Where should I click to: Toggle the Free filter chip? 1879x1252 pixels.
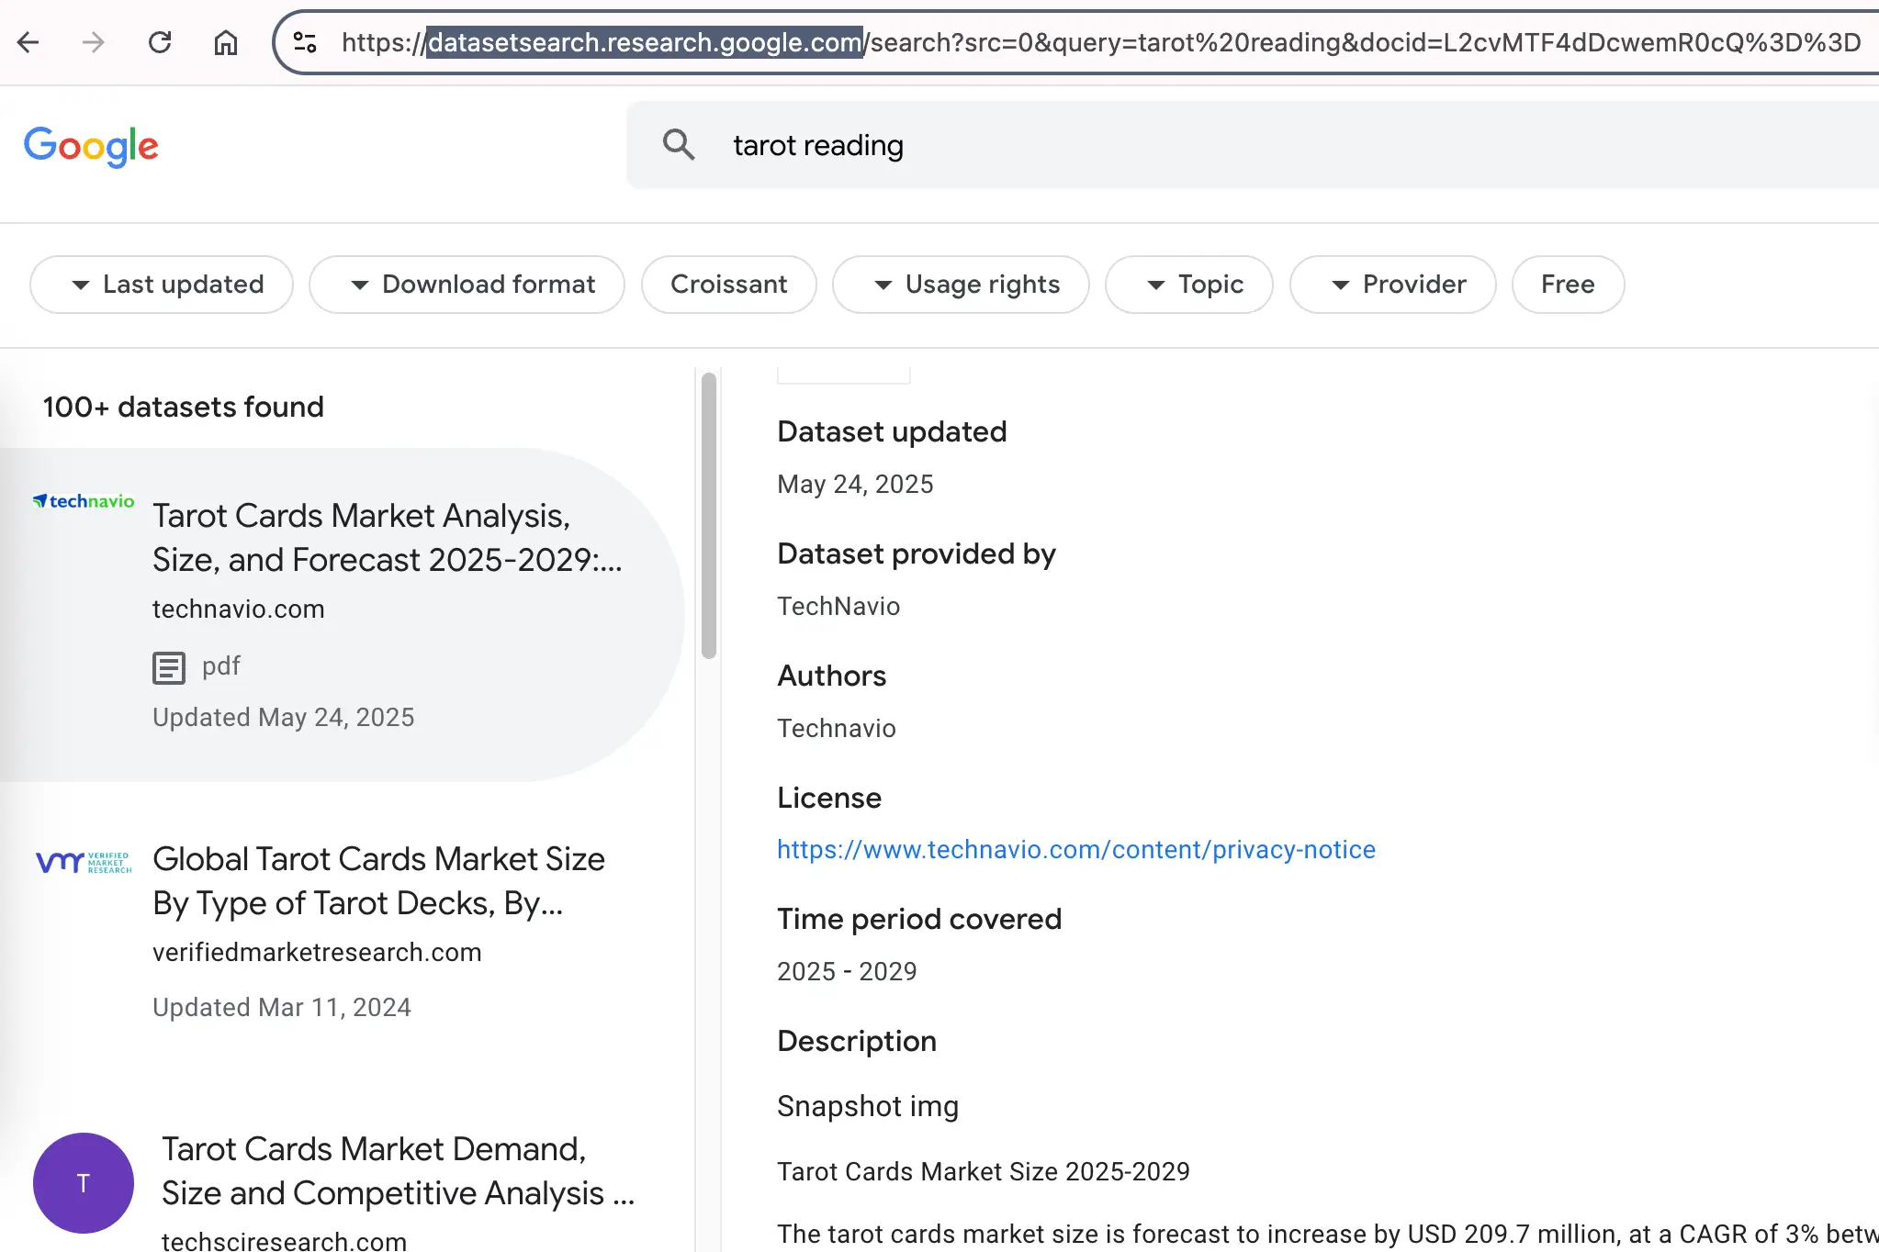click(x=1568, y=285)
